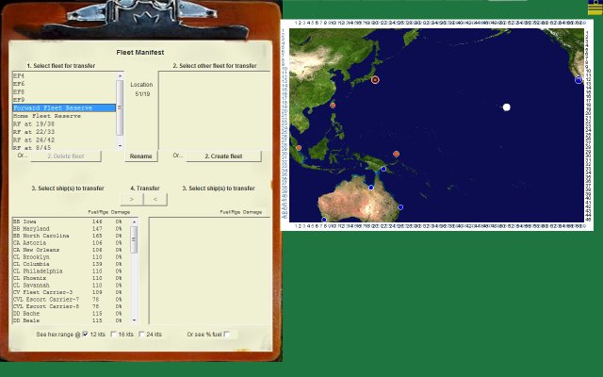The width and height of the screenshot is (603, 377).
Task: Click the blue marker on Australia's east coast
Action: click(400, 206)
